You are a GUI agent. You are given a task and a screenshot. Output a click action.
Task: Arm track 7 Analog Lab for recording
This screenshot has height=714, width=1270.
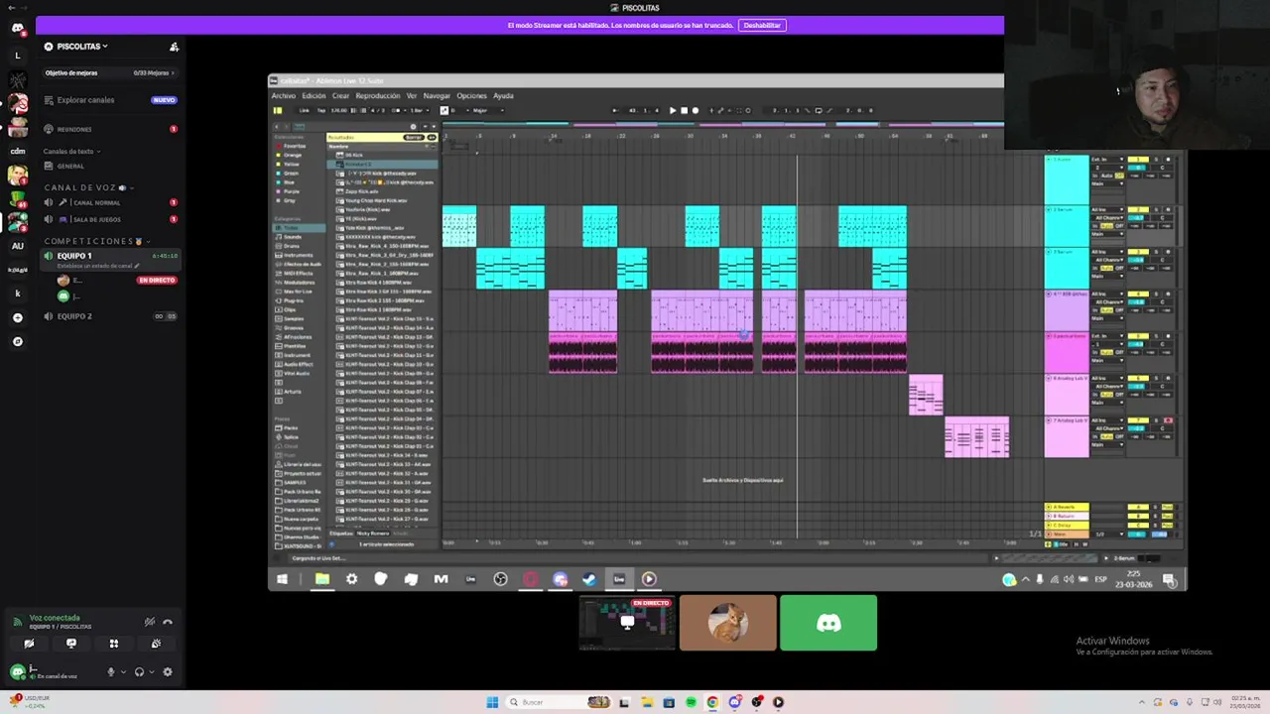(1168, 420)
